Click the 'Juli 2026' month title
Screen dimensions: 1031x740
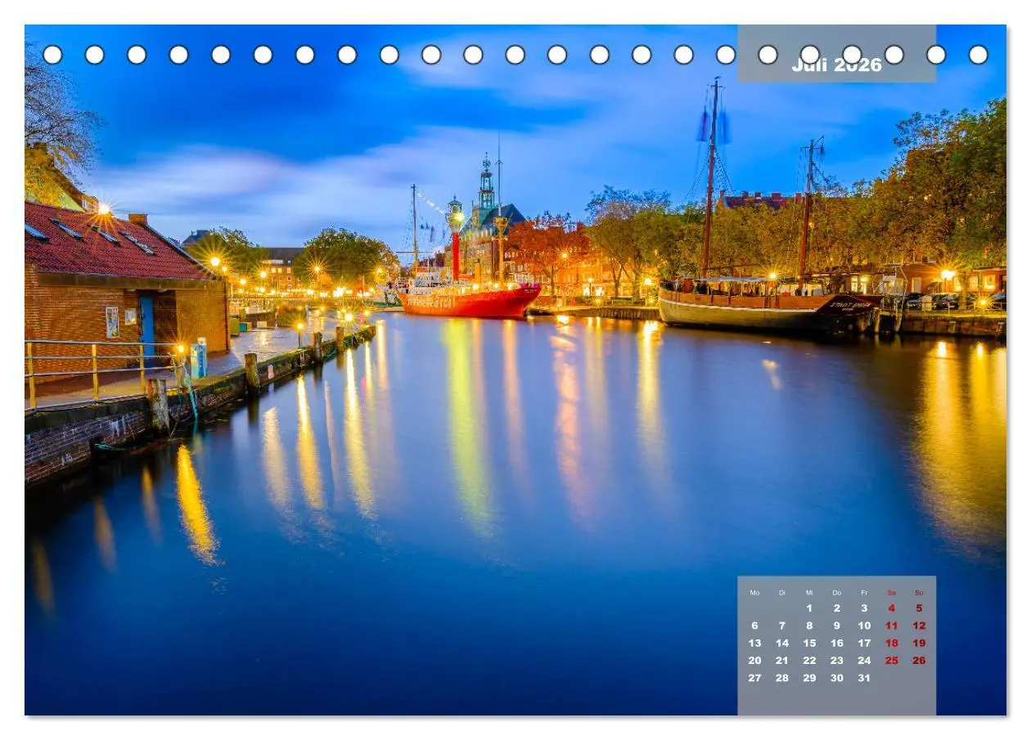tap(836, 65)
